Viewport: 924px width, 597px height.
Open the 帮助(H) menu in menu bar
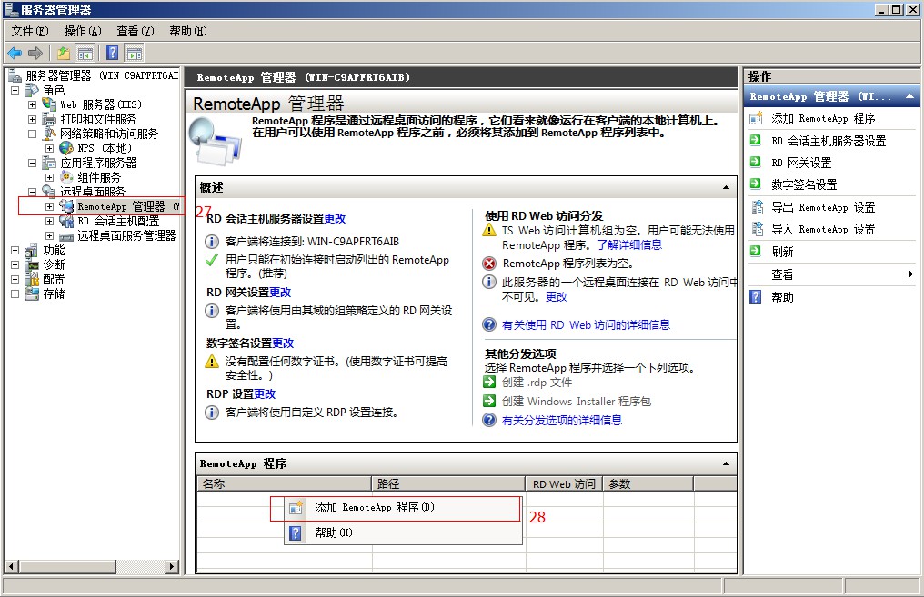pyautogui.click(x=188, y=31)
